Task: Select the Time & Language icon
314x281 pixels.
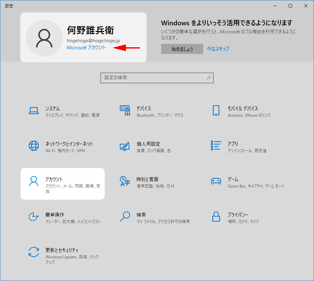Action: (125, 181)
